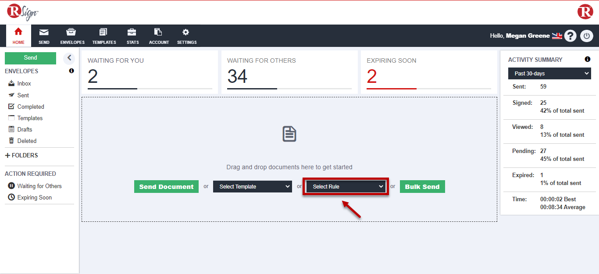Open the Waiting for Others tile
Image resolution: width=599 pixels, height=274 pixels.
(289, 72)
